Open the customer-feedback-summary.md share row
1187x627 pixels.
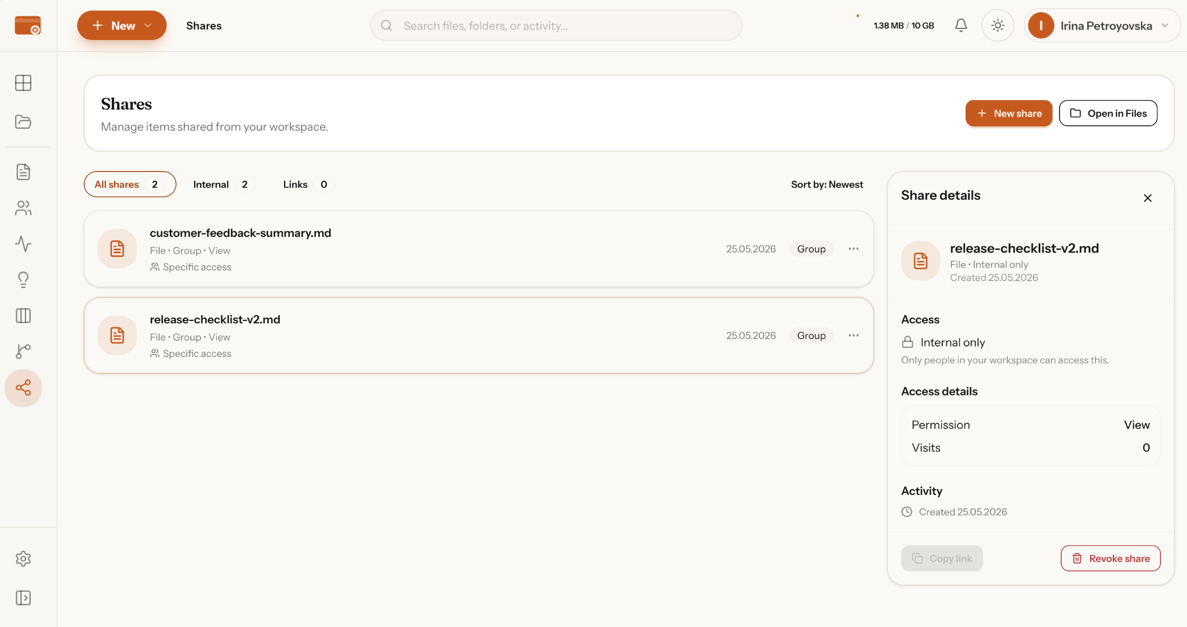tap(479, 249)
